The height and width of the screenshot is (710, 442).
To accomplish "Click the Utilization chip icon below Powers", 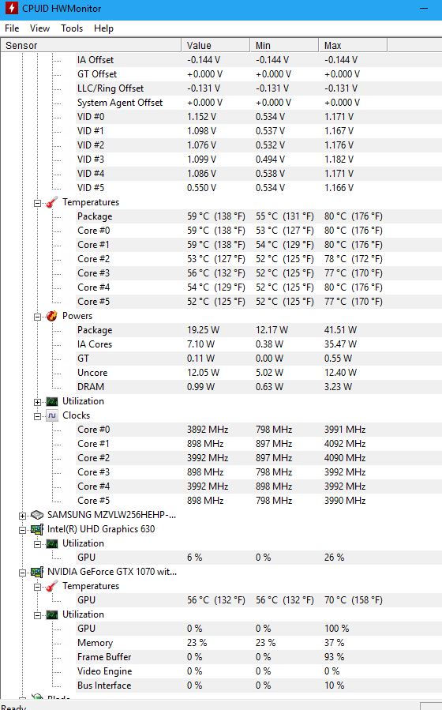I will [52, 402].
